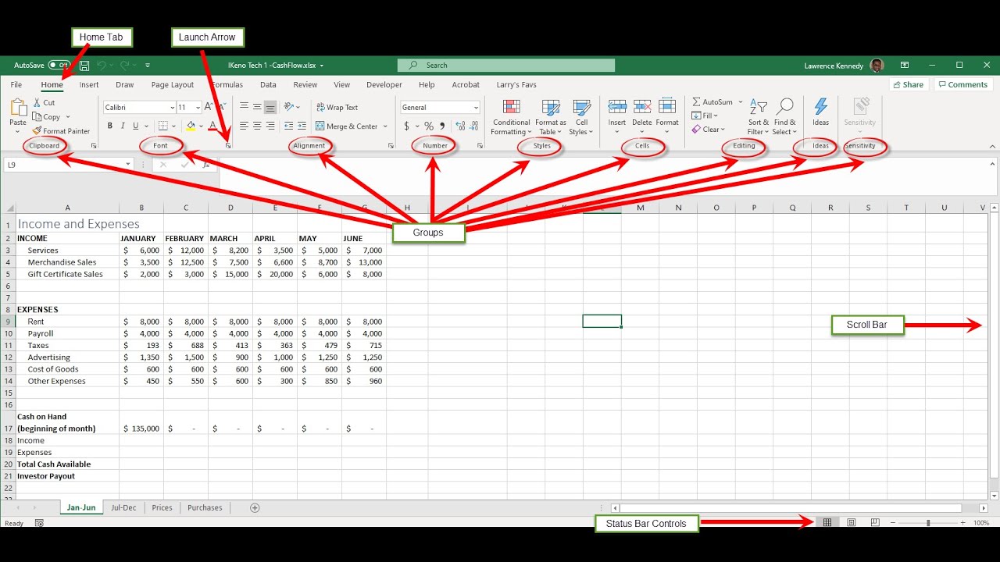
Task: Click the zoom slider handle
Action: (928, 523)
